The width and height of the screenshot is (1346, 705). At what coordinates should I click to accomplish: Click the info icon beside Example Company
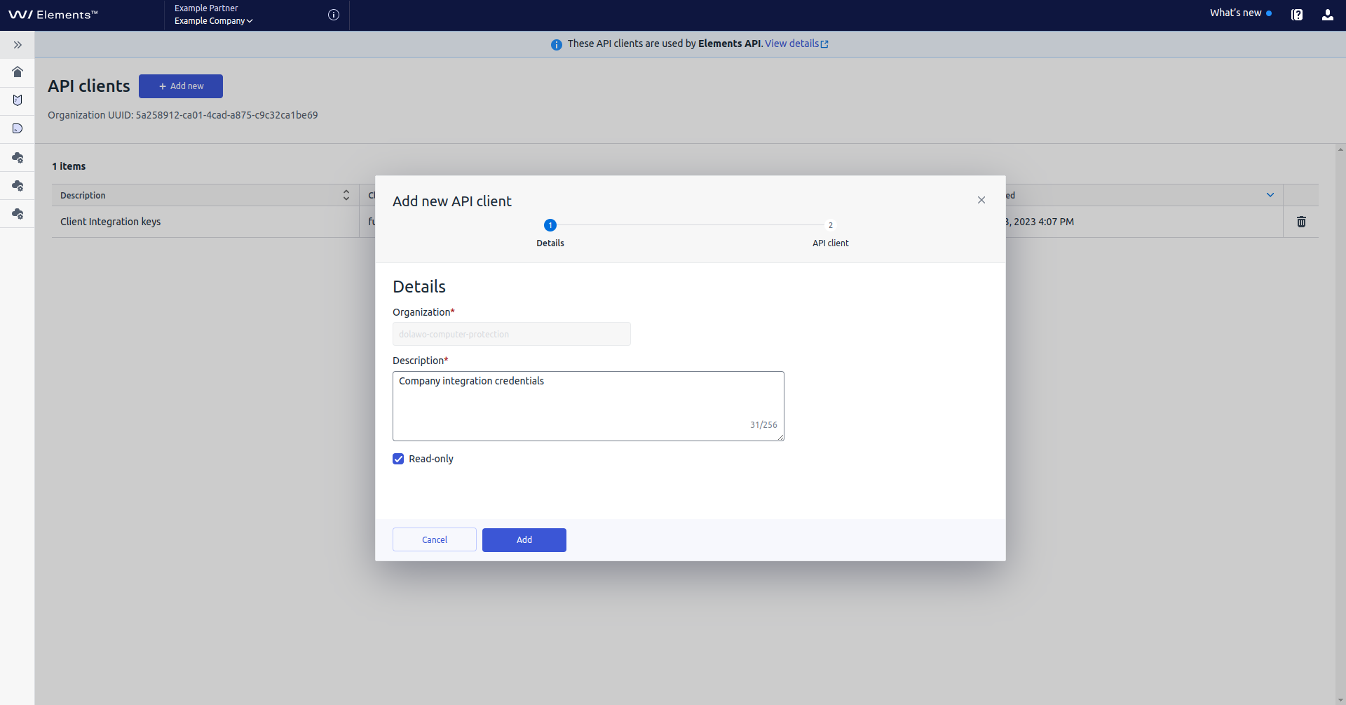click(333, 15)
